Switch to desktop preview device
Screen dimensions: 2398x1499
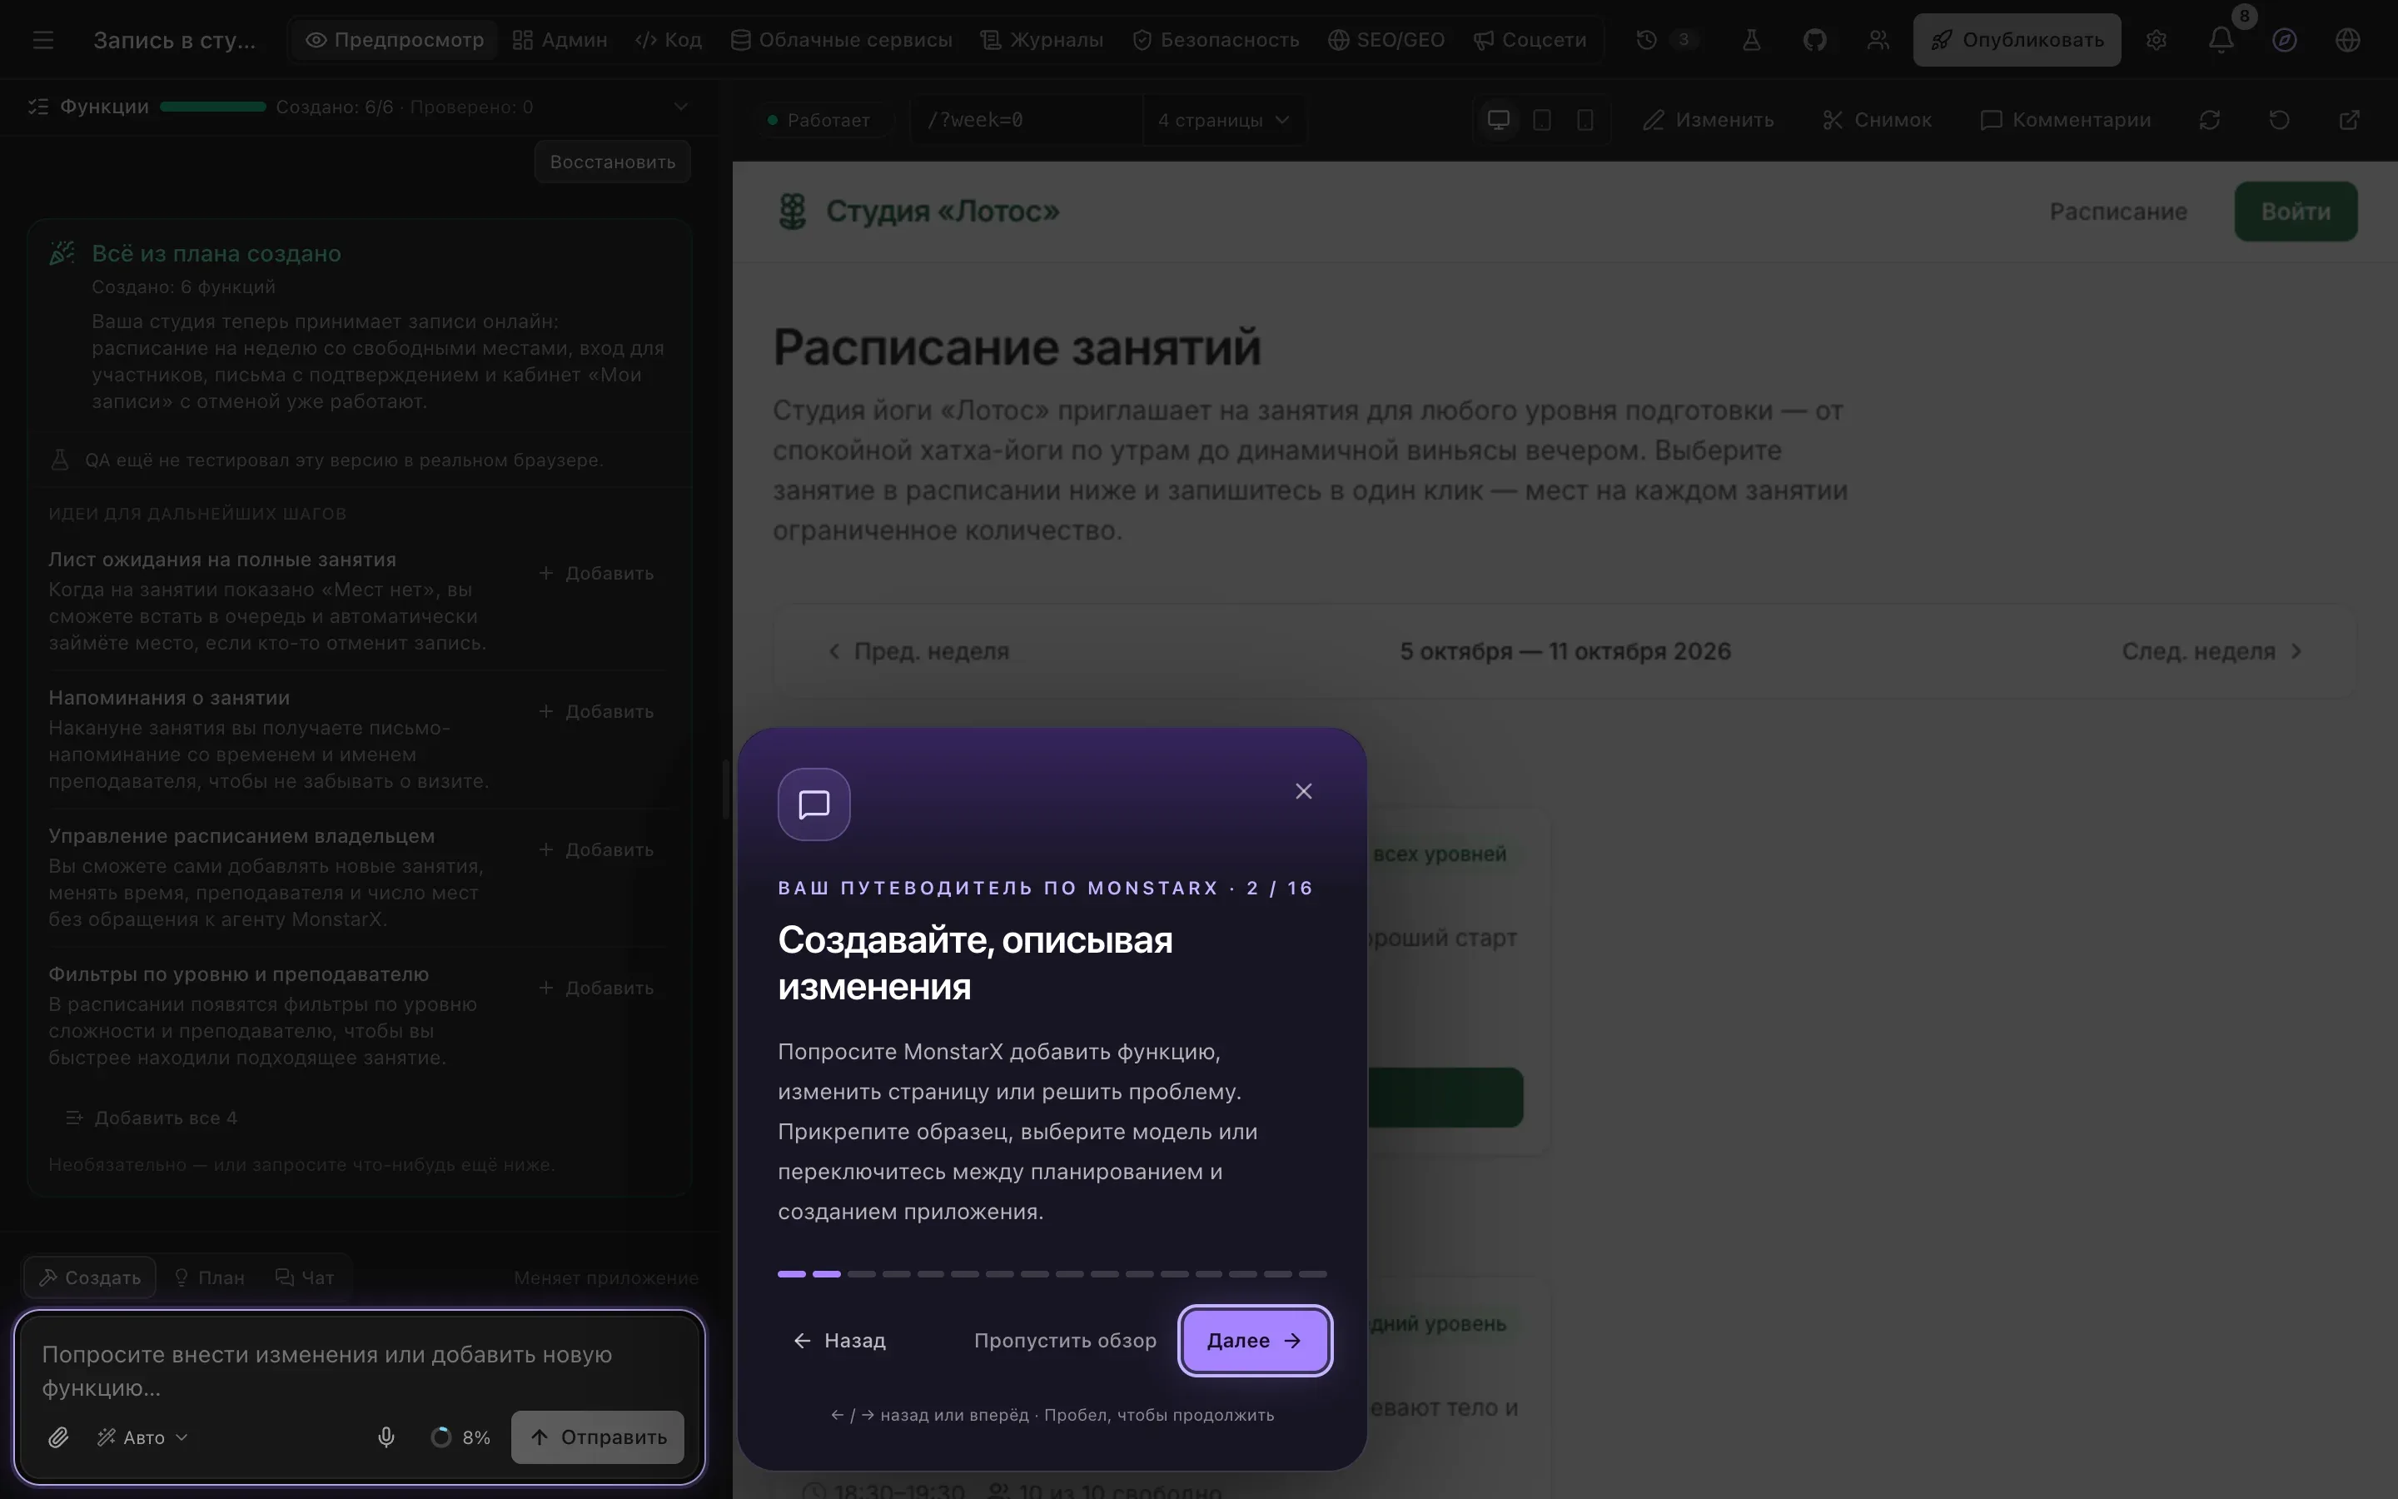click(1498, 120)
